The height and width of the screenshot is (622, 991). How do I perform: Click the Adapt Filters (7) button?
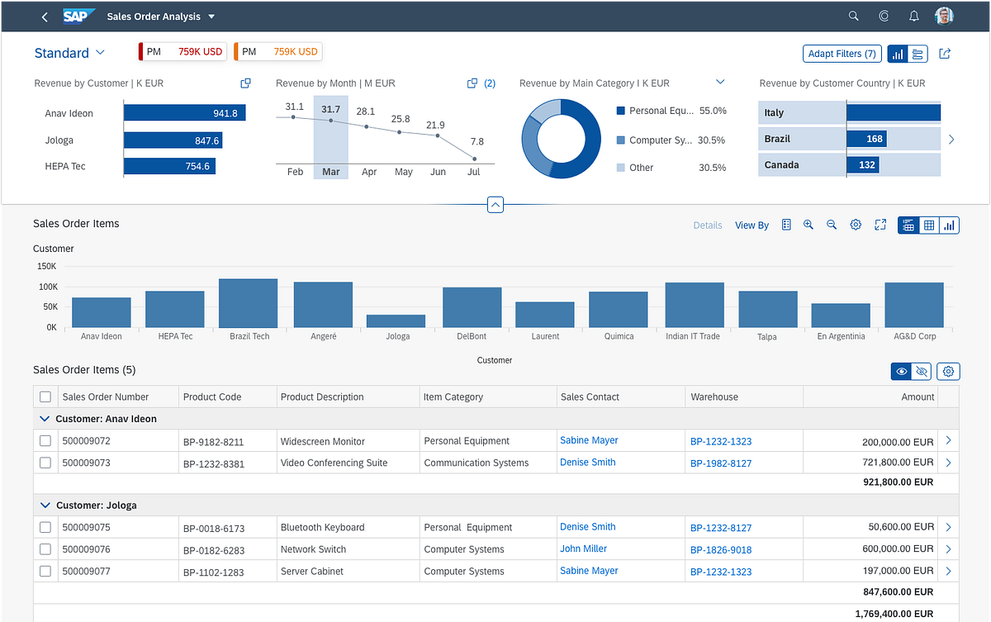(x=842, y=53)
